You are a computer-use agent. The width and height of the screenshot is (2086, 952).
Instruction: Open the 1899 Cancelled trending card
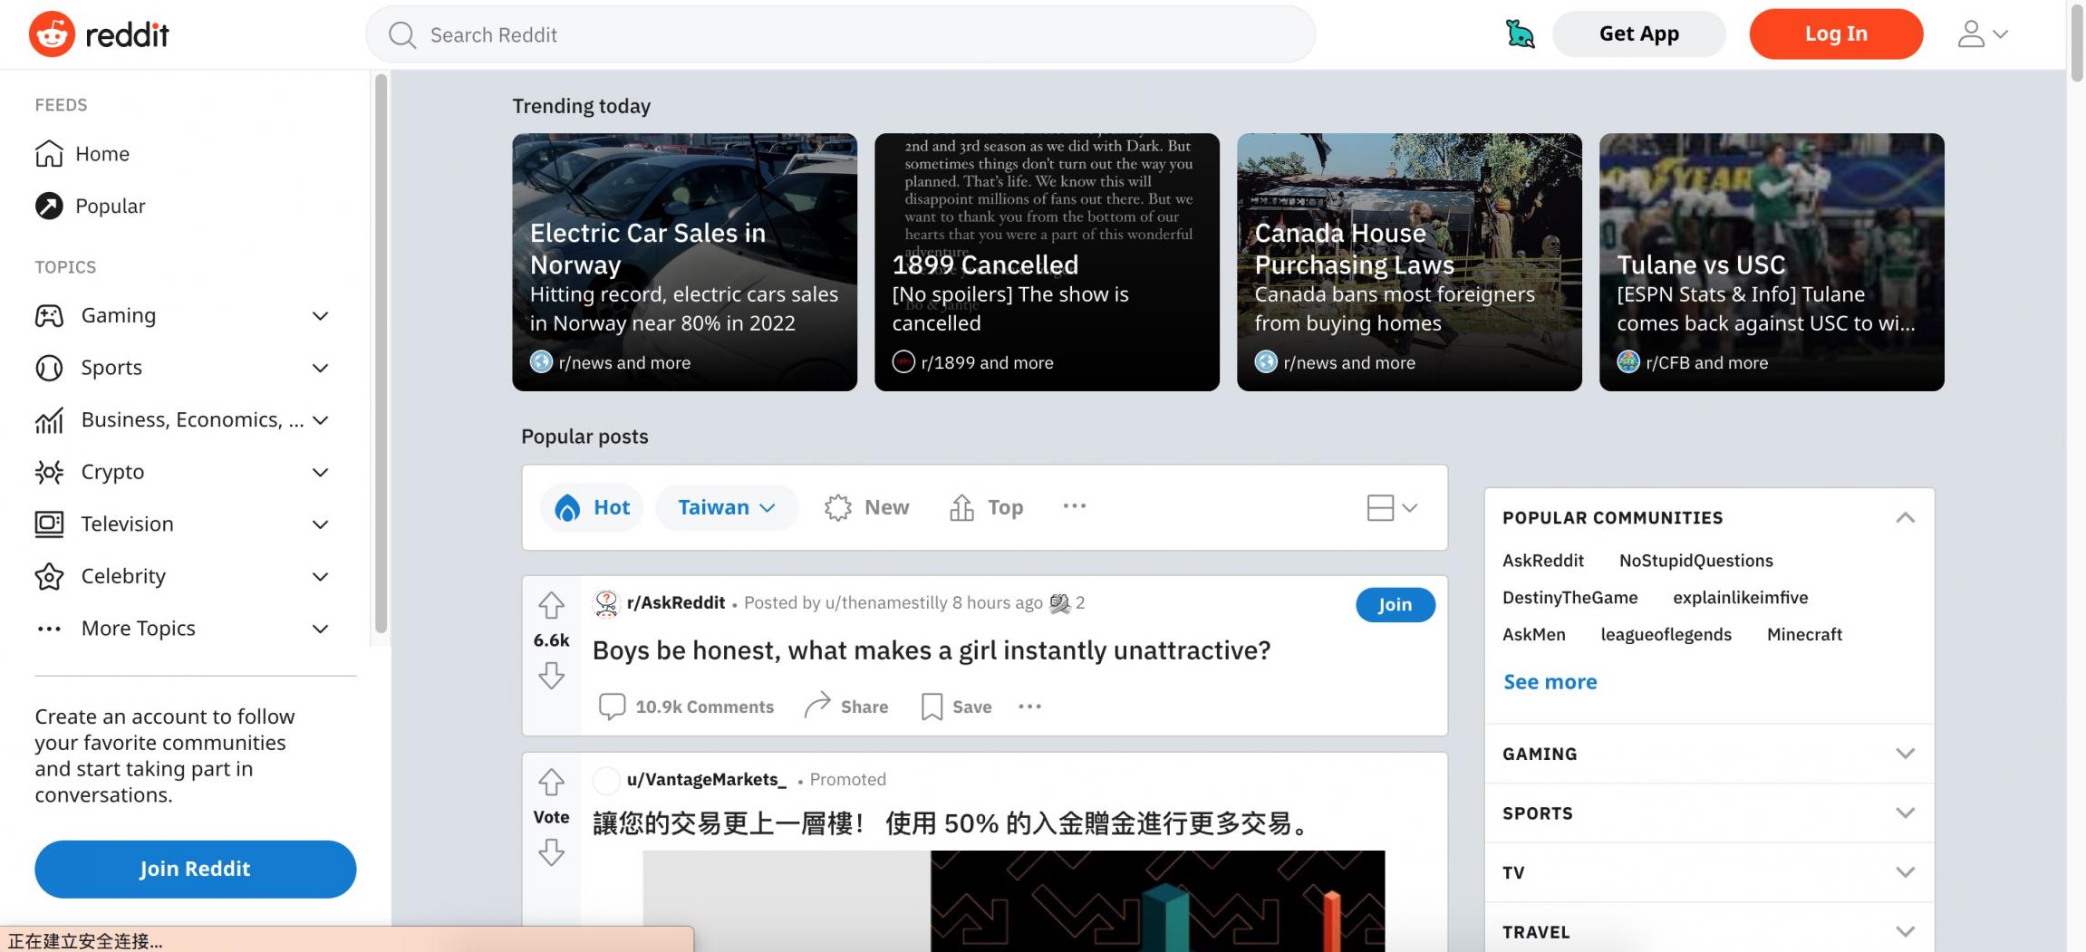(1047, 262)
